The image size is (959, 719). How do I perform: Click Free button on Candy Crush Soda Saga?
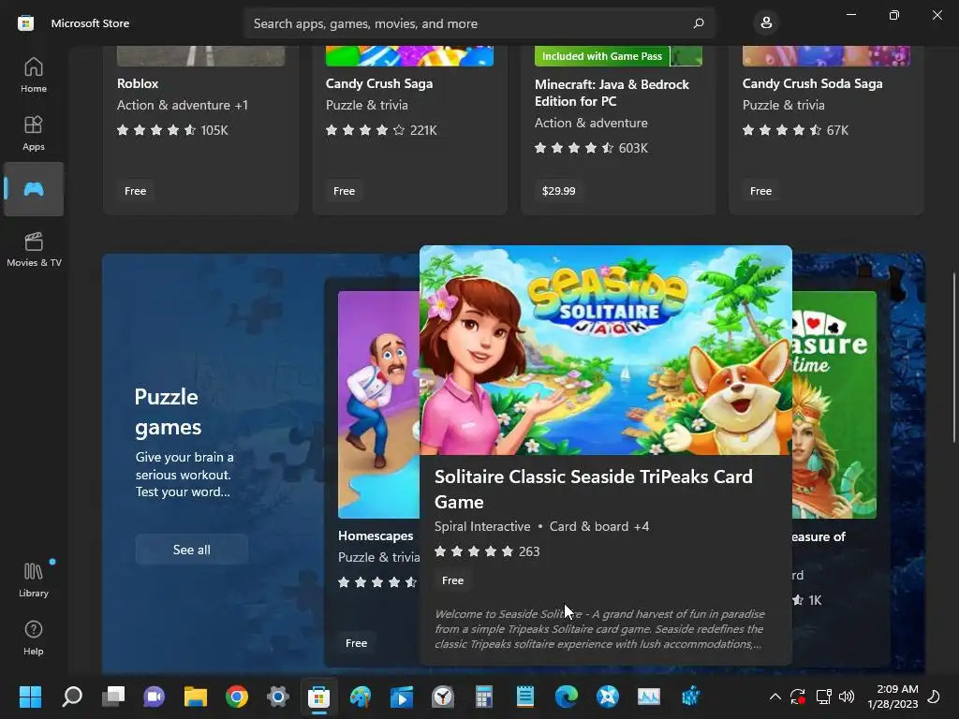point(760,191)
